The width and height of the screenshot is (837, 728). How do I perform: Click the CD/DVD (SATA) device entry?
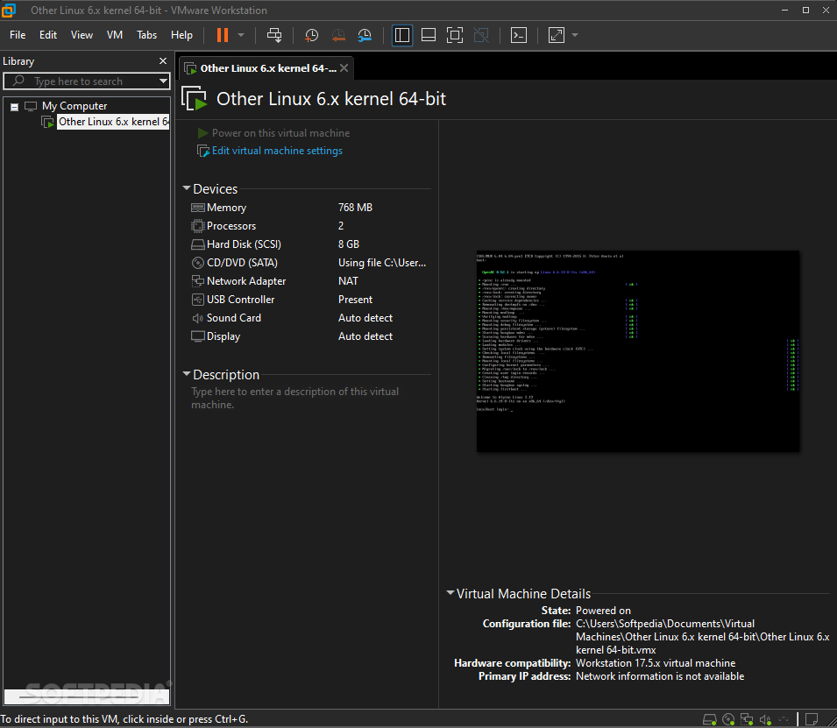click(242, 263)
